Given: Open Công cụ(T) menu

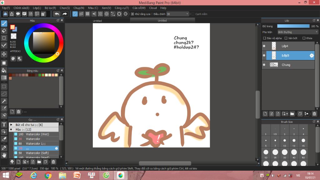Looking at the screenshot, I should [x=122, y=8].
